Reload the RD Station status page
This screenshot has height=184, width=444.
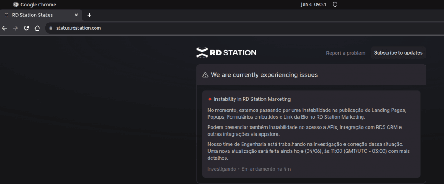point(26,28)
